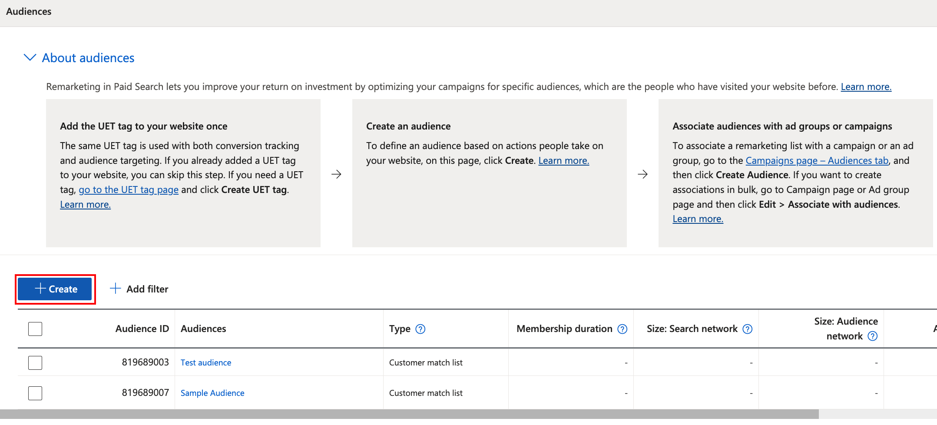
Task: Click the horizontal scrollbar at the bottom
Action: click(409, 414)
